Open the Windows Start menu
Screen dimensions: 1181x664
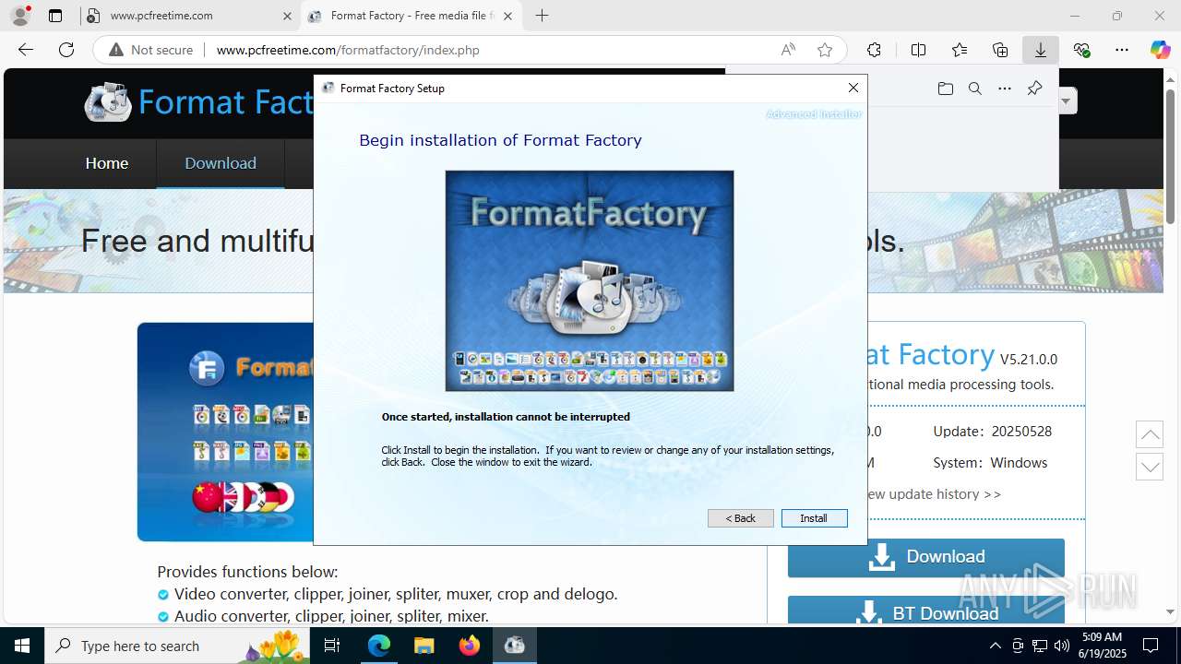point(22,646)
